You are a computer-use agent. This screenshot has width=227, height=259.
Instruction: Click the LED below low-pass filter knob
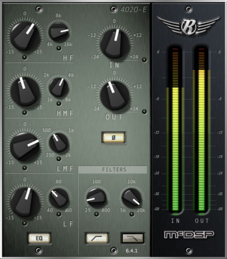coord(132,214)
